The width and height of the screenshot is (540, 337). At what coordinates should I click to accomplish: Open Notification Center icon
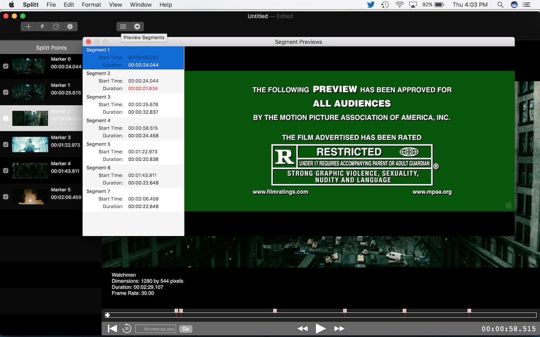click(526, 5)
